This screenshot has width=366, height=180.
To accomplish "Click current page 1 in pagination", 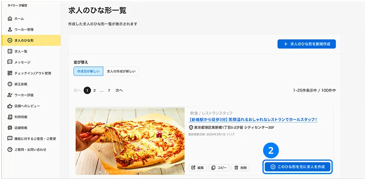I will [x=87, y=90].
